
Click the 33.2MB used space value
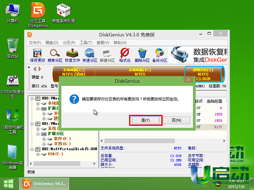pyautogui.click(x=176, y=160)
